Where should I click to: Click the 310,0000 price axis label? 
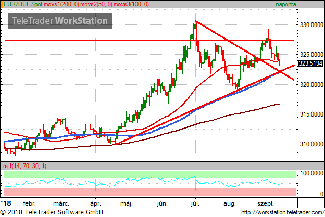[311, 144]
